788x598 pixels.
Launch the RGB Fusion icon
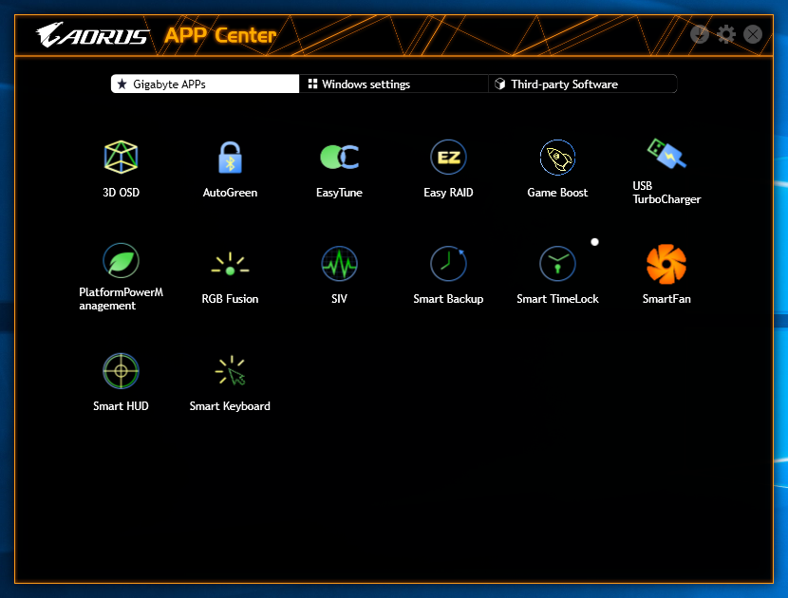(x=230, y=264)
